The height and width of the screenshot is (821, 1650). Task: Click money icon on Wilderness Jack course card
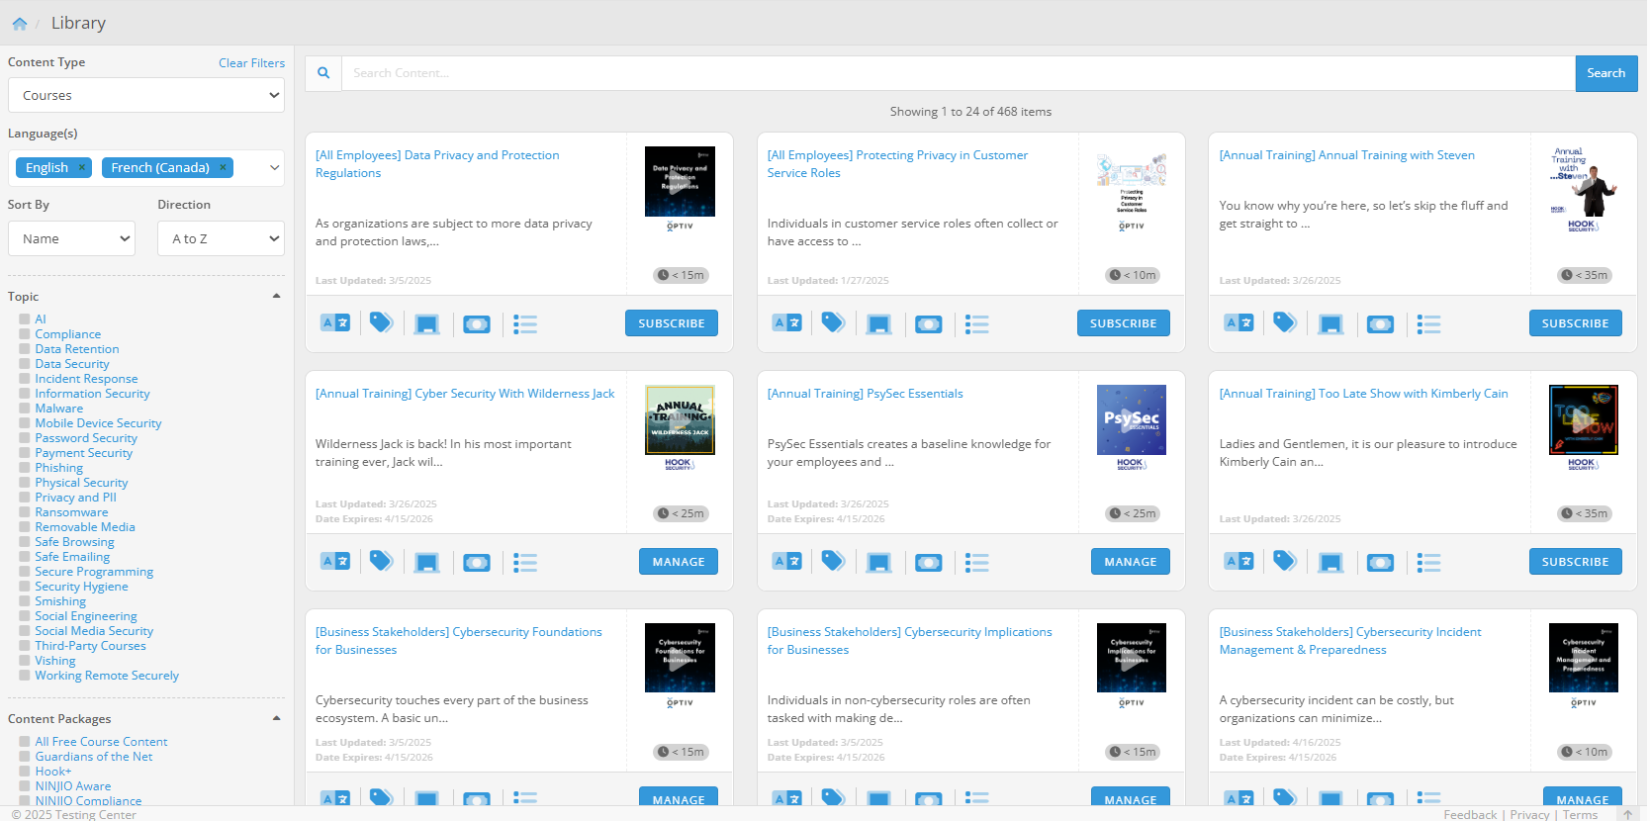coord(477,563)
